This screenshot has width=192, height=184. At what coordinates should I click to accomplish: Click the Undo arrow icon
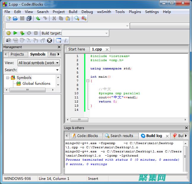38,18
